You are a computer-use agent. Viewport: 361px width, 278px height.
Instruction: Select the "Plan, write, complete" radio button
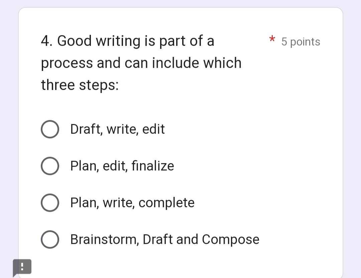[50, 203]
